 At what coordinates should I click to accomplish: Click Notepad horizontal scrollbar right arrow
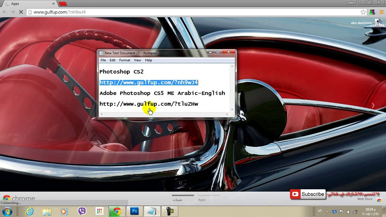point(227,114)
